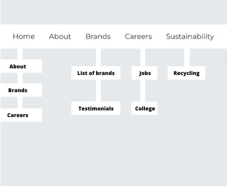The height and width of the screenshot is (186, 227).
Task: Click the Home item in navigation bar
Action: click(x=24, y=37)
